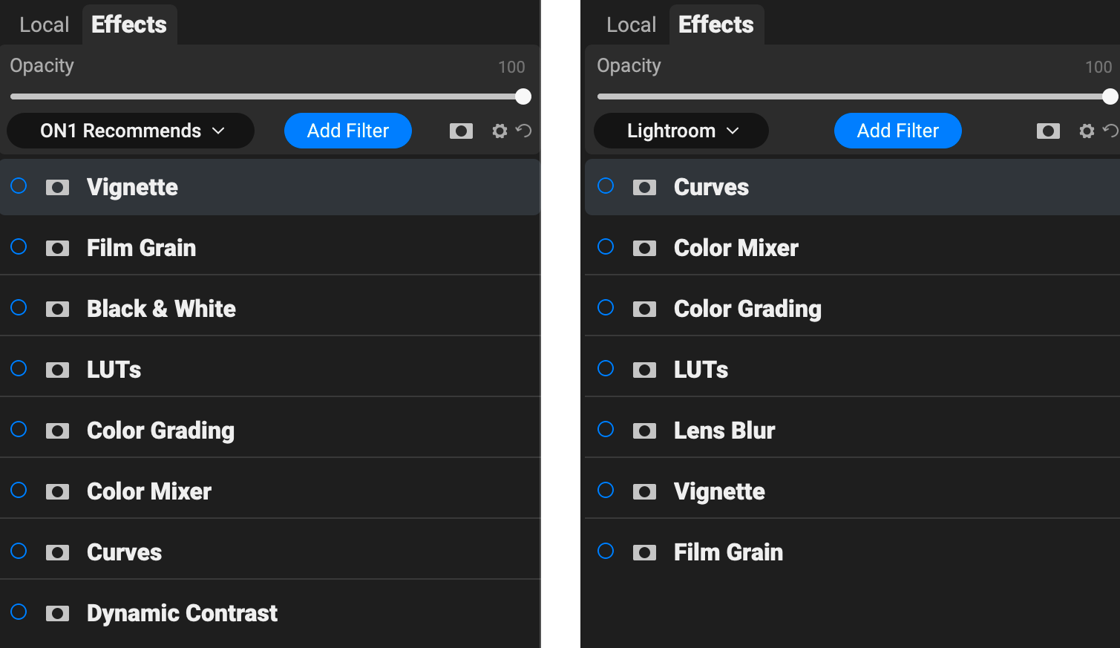
Task: Switch to the Local tab in left panel
Action: point(44,24)
